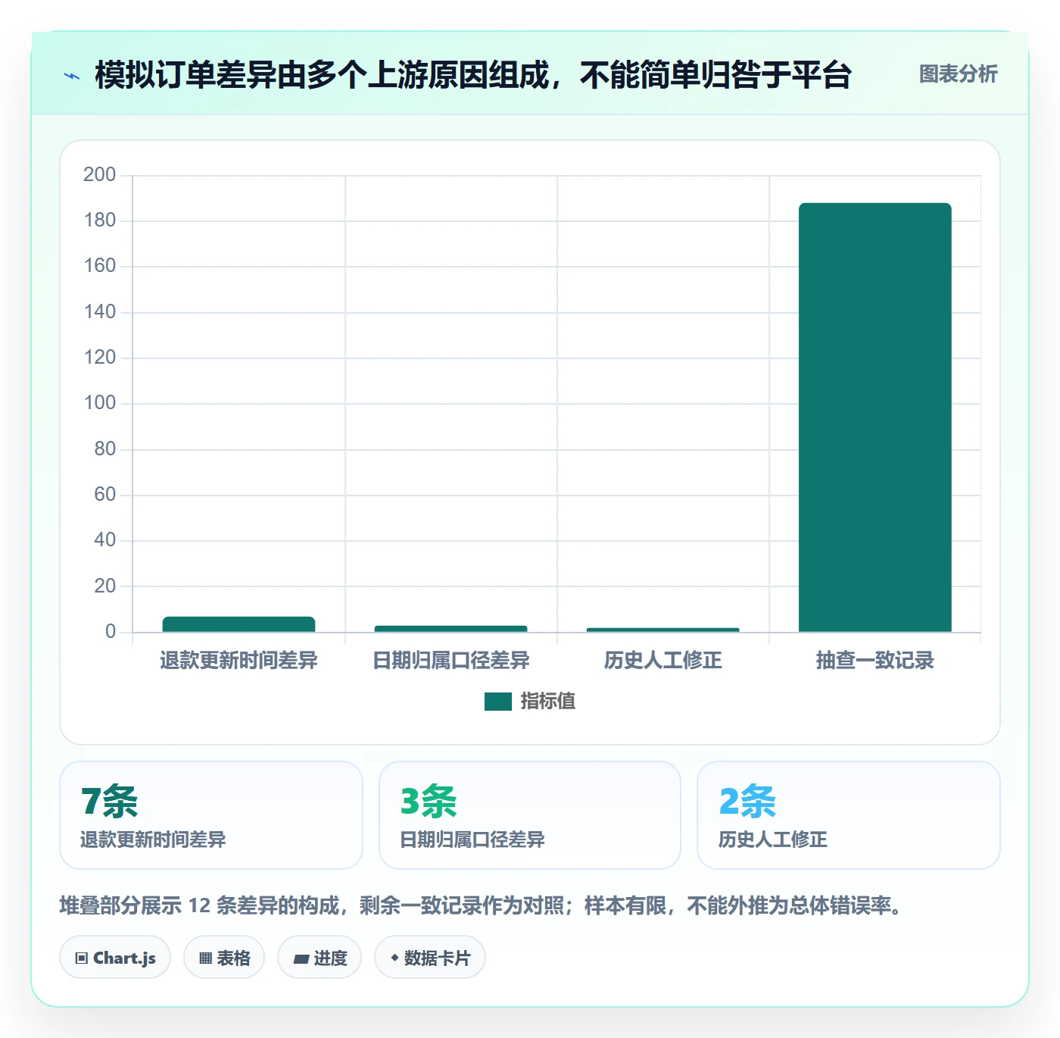Click the lightning bolt icon beside the title

pos(72,76)
